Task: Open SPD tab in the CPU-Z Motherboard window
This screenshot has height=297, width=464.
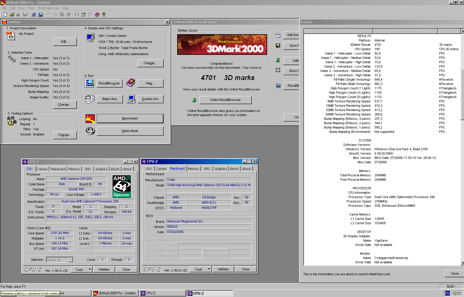Action: click(x=207, y=169)
